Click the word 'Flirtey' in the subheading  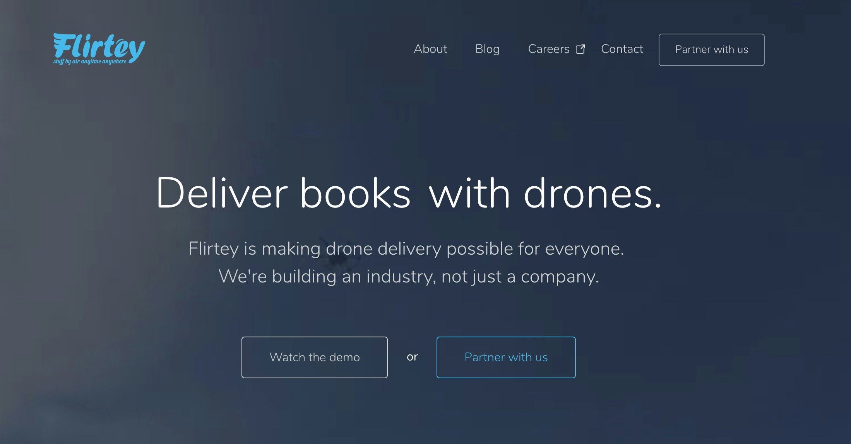click(213, 248)
